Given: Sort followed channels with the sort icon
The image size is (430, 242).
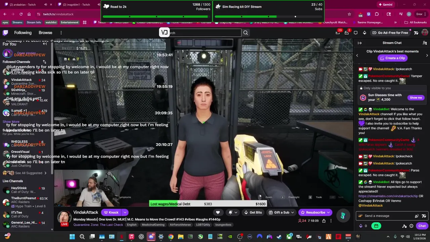Looking at the screenshot, I should (x=44, y=62).
